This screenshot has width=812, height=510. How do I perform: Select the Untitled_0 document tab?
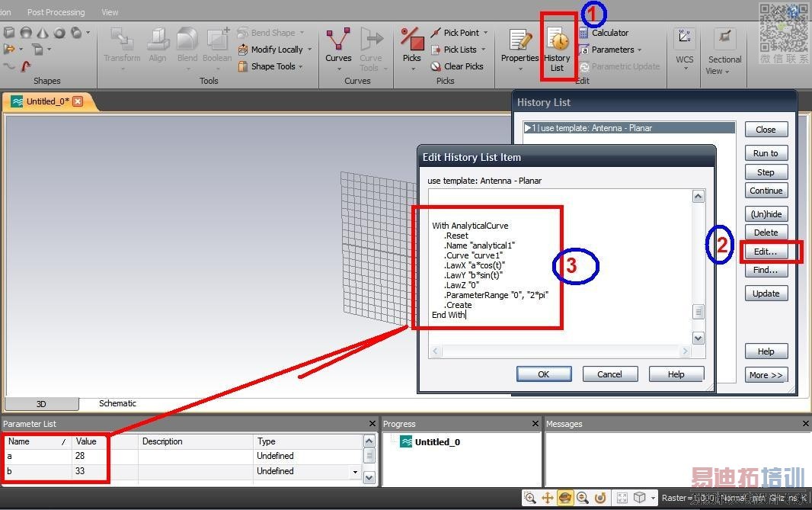click(48, 101)
